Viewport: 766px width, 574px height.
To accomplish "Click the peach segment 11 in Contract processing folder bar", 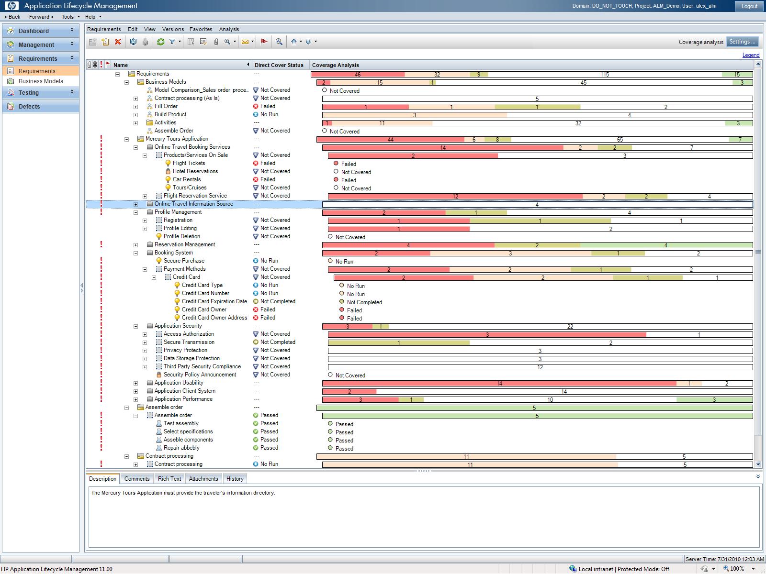I will (466, 457).
